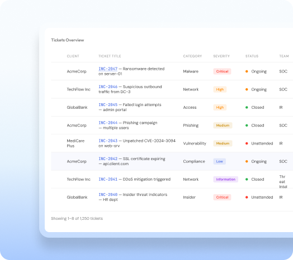
Task: Click Ongoing status in INC-2842 row
Action: tap(256, 161)
